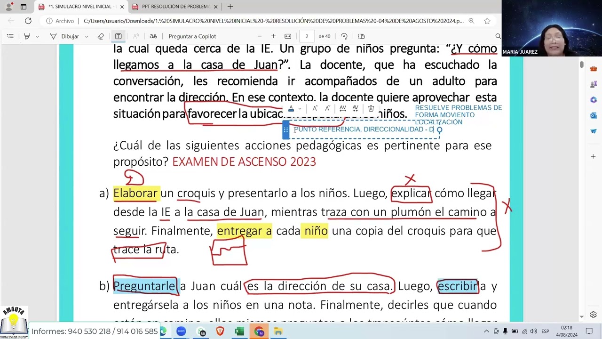The width and height of the screenshot is (602, 339).
Task: Zoom in with the plus button
Action: click(x=273, y=36)
